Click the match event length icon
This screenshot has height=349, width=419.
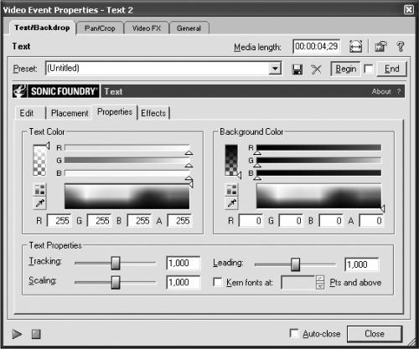click(355, 46)
